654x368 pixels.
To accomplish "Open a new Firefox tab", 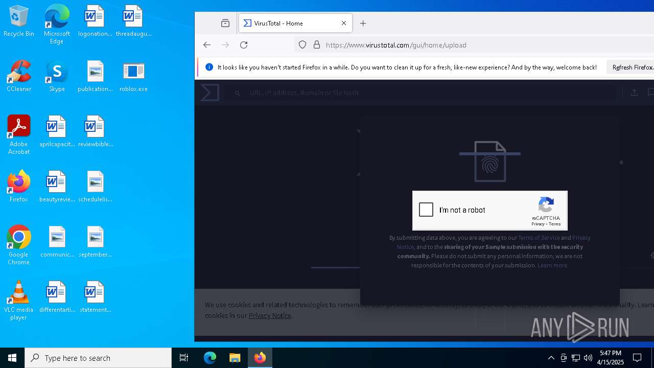I will point(363,23).
